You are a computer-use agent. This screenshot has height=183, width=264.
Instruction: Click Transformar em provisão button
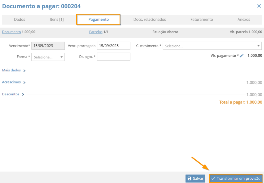click(236, 178)
